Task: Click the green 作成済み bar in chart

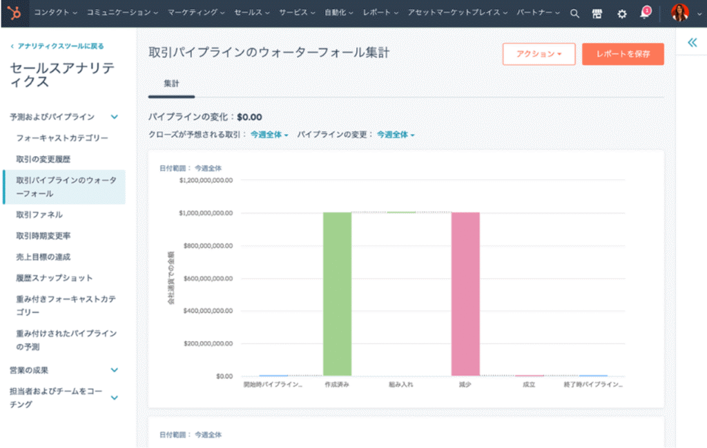Action: (x=337, y=293)
